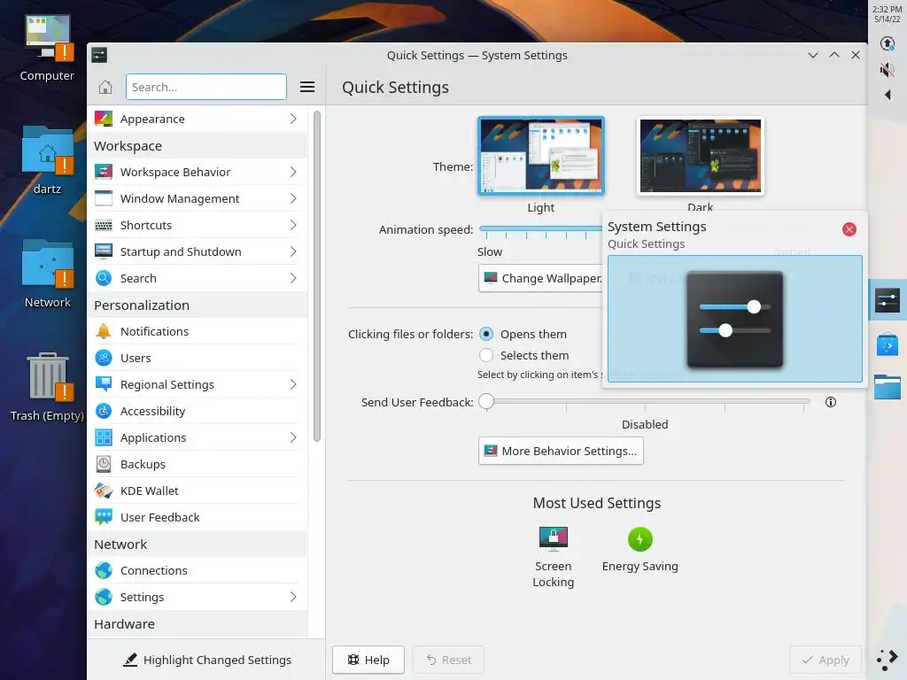Click the sidebar vertical scrollbar
Viewport: 907px width, 680px height.
(317, 276)
